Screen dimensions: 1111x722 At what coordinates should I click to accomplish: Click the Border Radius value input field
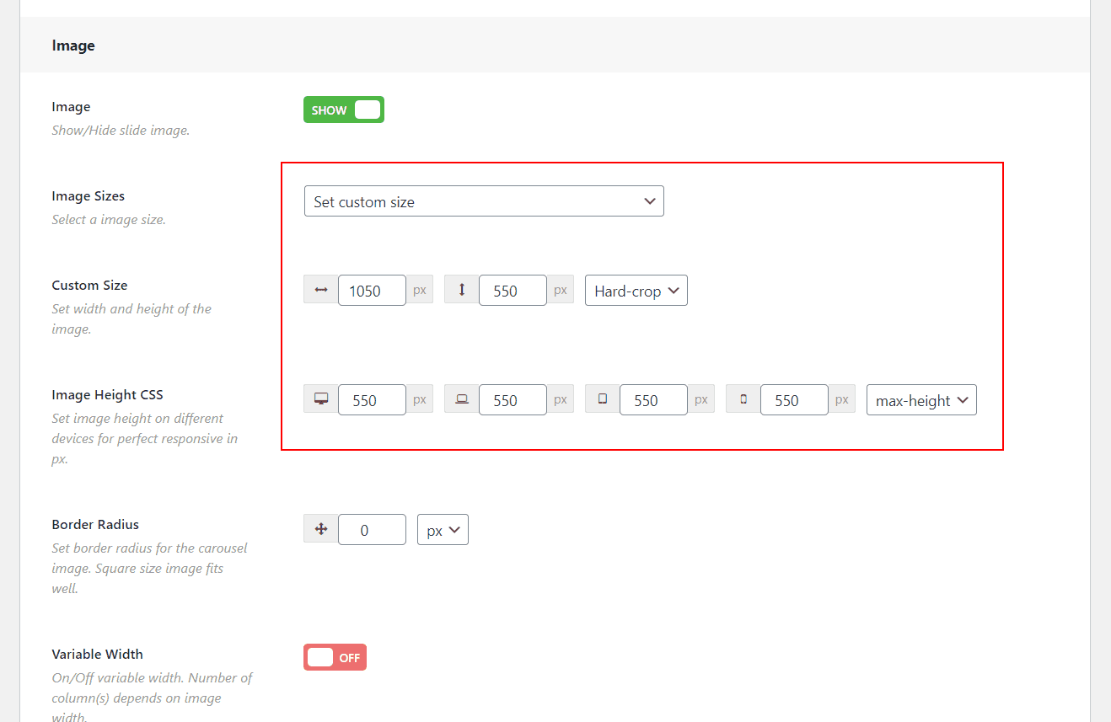(x=372, y=530)
